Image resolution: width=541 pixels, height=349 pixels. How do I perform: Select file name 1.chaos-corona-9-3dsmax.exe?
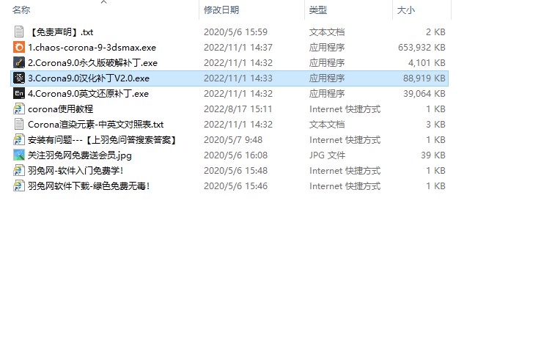point(92,48)
